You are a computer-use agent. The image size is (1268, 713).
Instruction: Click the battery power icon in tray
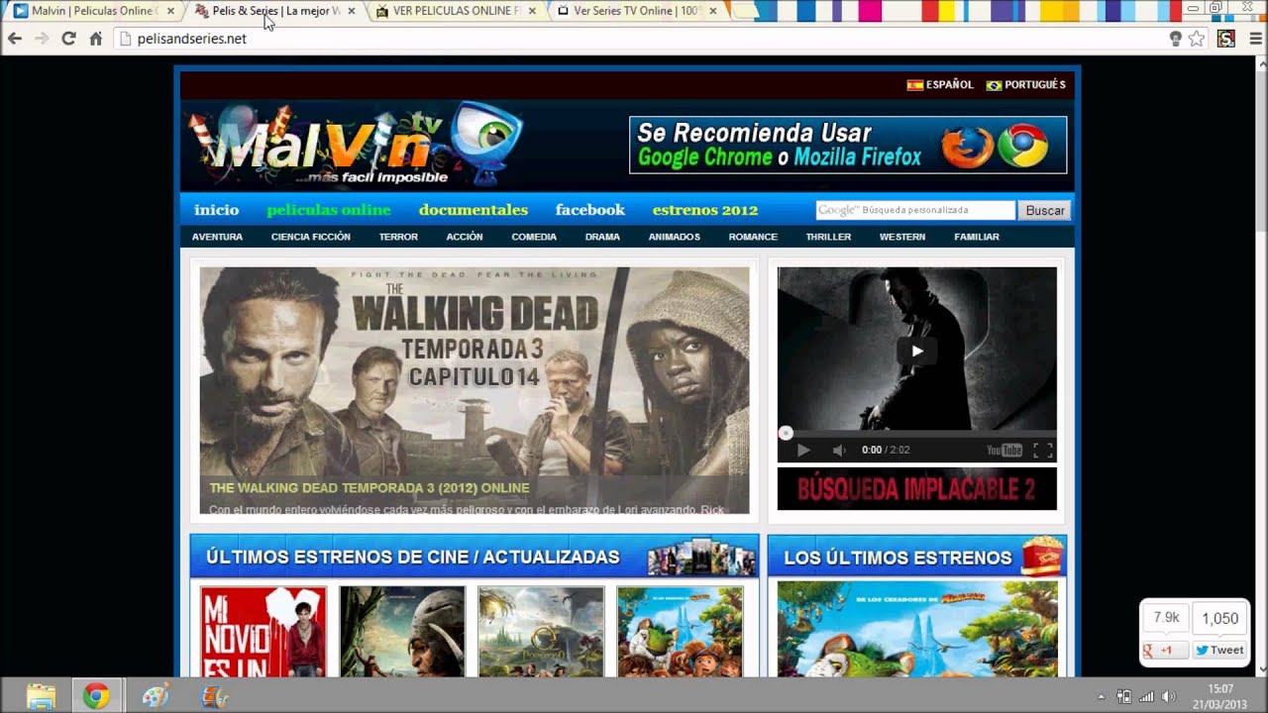tap(1124, 696)
